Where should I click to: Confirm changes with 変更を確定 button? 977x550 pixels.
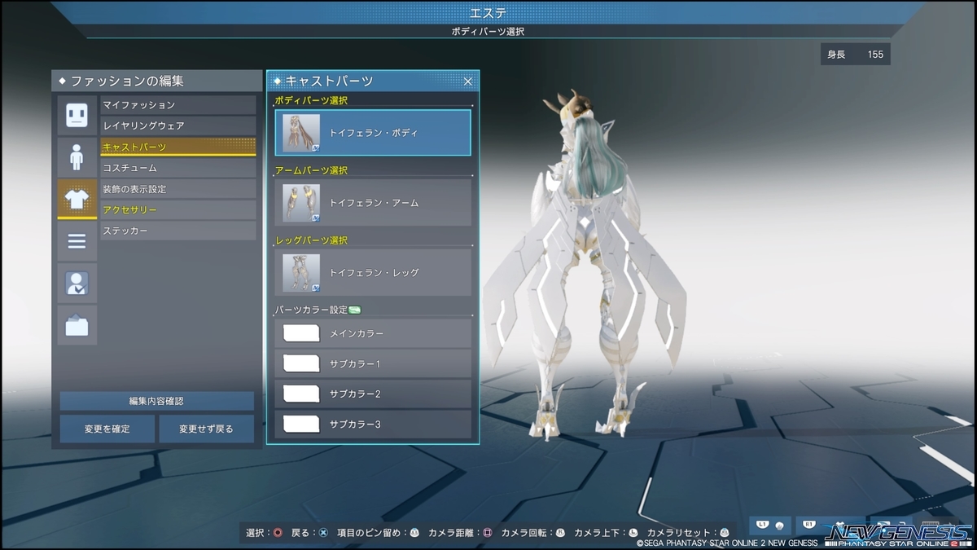[107, 429]
